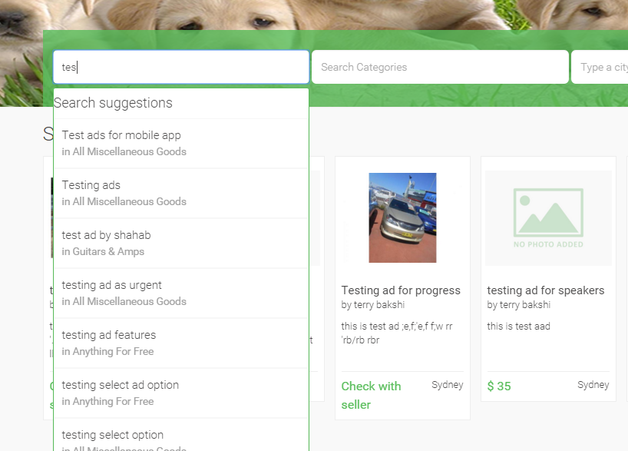This screenshot has height=451, width=628.
Task: Pick "test ad by shahab" suggestion
Action: (107, 235)
